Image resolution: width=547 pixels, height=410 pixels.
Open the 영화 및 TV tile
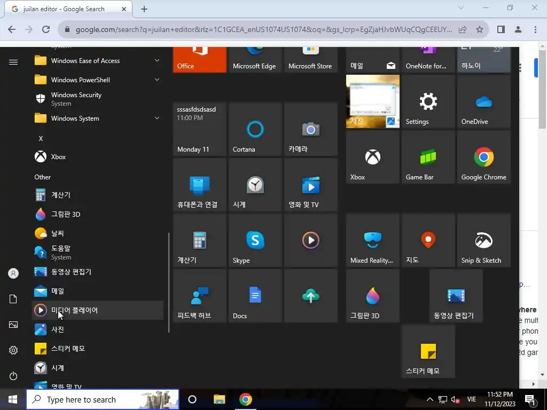pyautogui.click(x=310, y=185)
